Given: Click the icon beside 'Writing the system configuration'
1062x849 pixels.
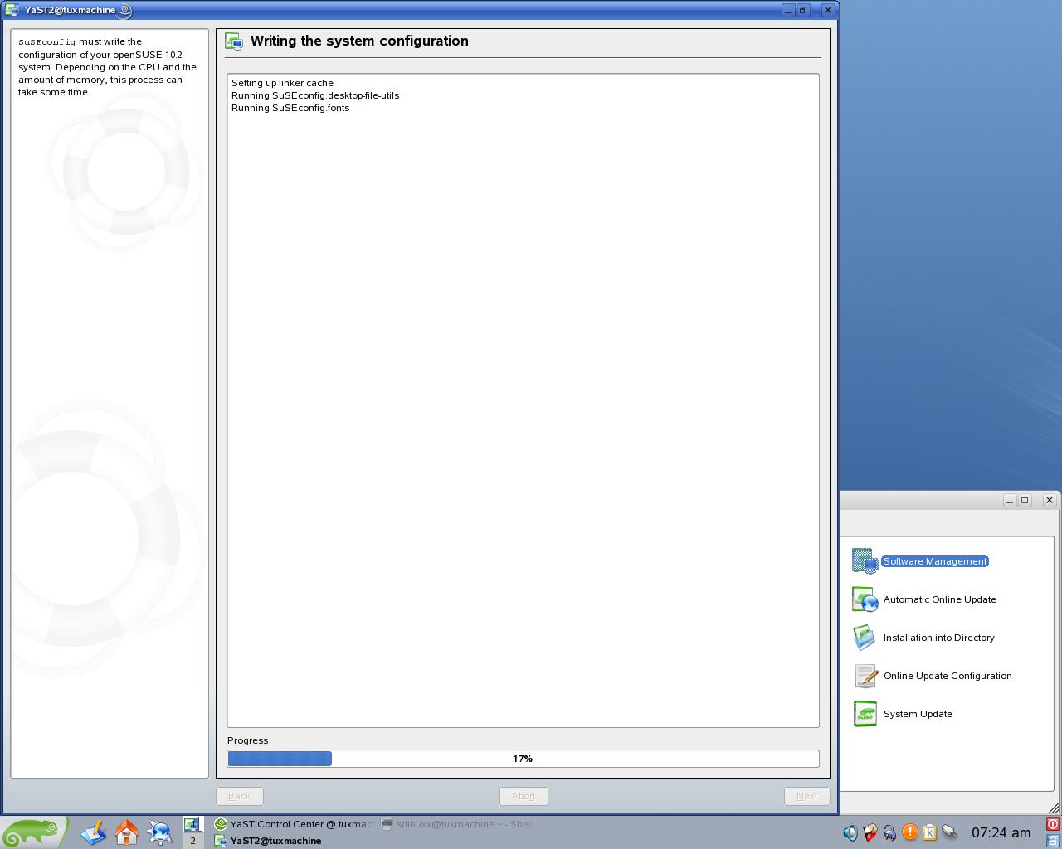Looking at the screenshot, I should tap(234, 41).
